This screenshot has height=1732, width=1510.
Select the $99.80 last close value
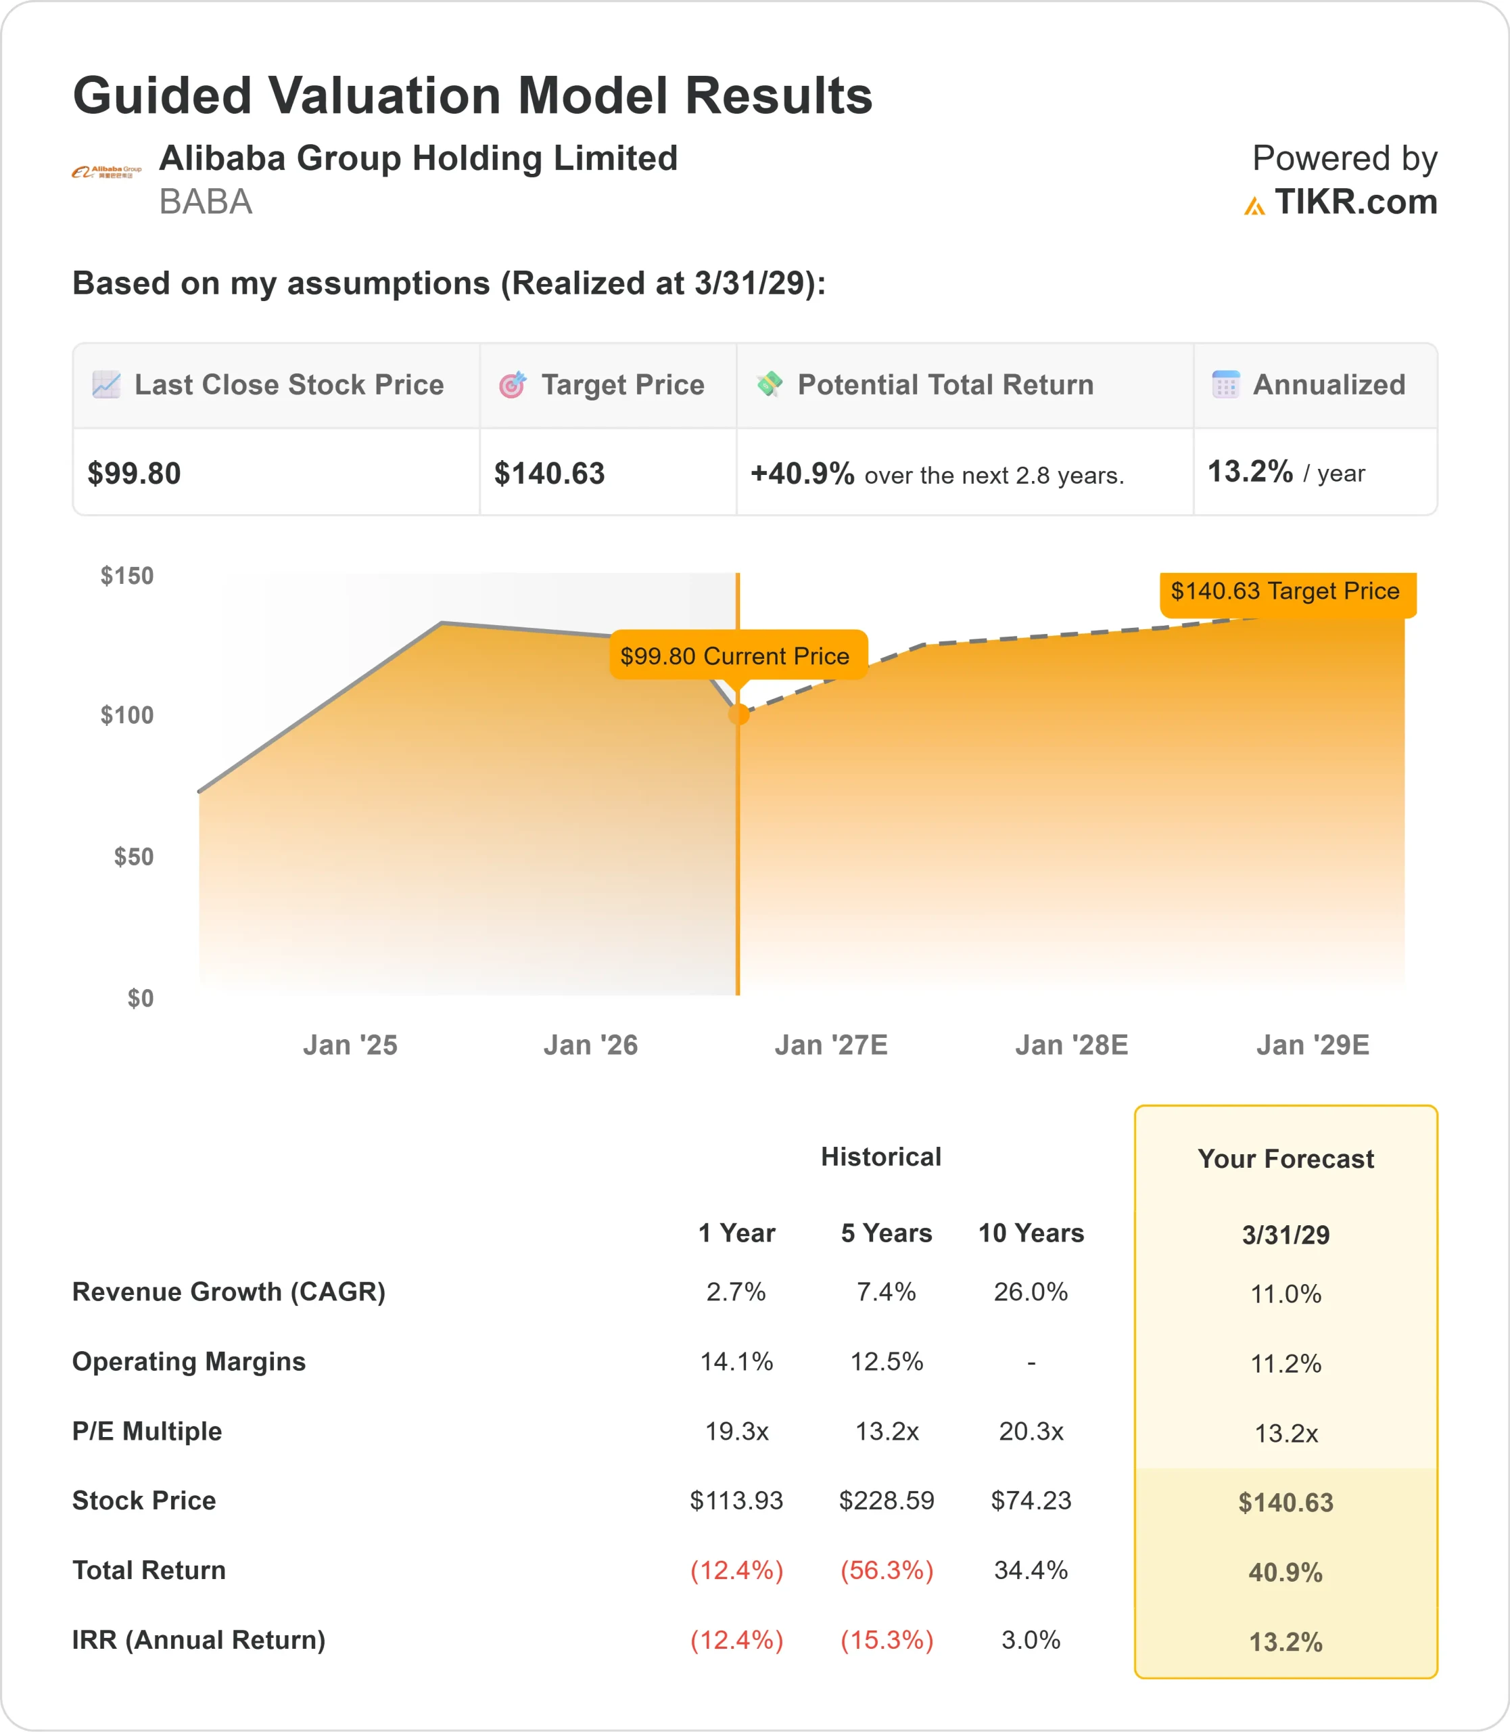coord(135,473)
